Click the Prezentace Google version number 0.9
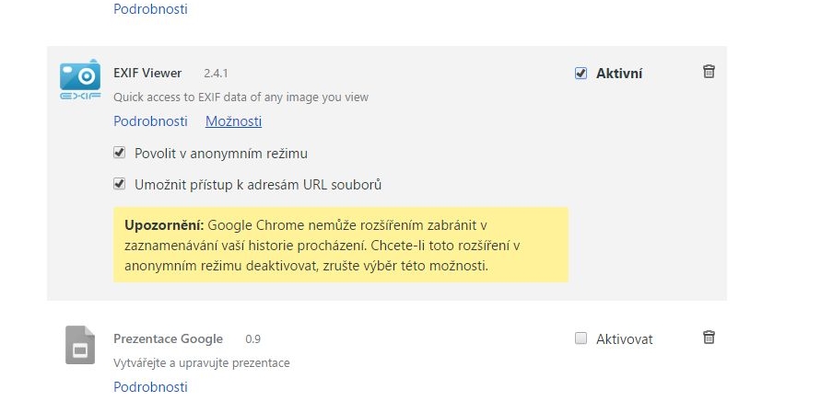The height and width of the screenshot is (401, 821). (253, 338)
